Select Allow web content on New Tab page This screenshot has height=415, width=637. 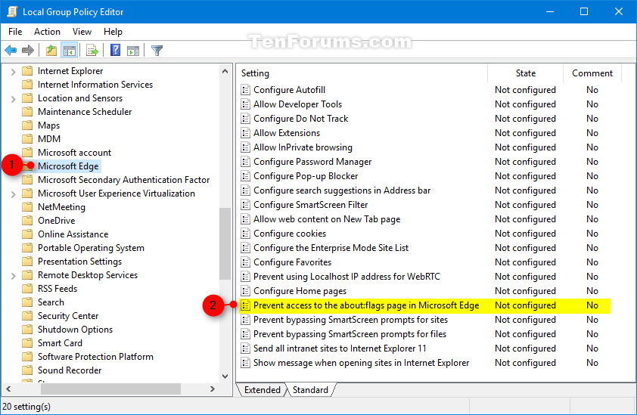pos(327,219)
